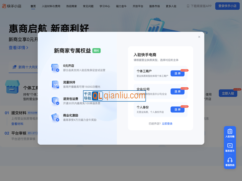Open 入驻攻略 via the clipboard icon
Image resolution: width=242 pixels, height=181 pixels.
click(x=230, y=132)
